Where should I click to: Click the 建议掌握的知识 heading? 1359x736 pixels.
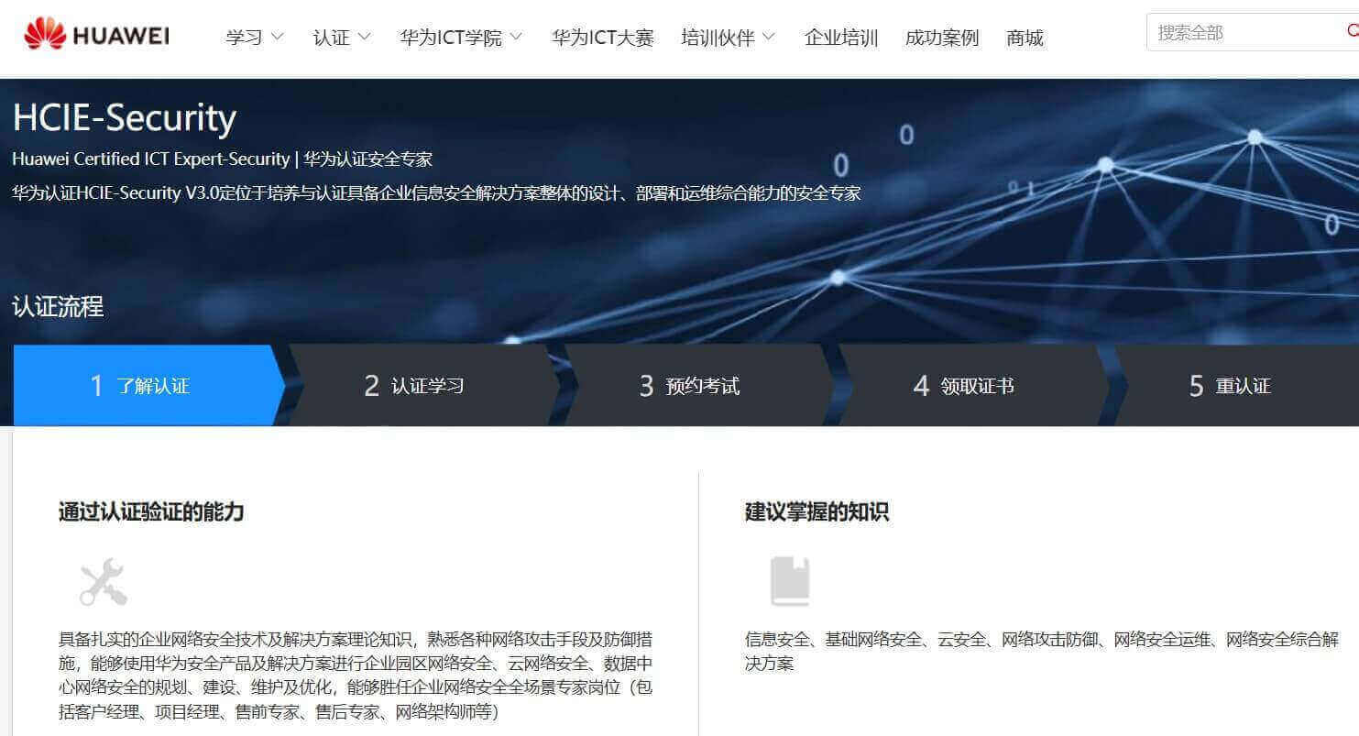[x=816, y=511]
